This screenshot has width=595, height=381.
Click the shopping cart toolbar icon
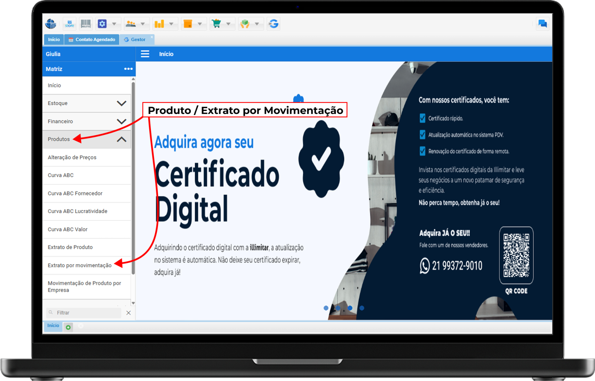(x=216, y=24)
